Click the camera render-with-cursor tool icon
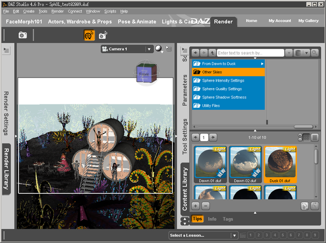 103,35
